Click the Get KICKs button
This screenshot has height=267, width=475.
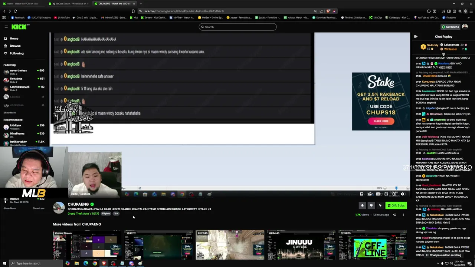coord(450,27)
